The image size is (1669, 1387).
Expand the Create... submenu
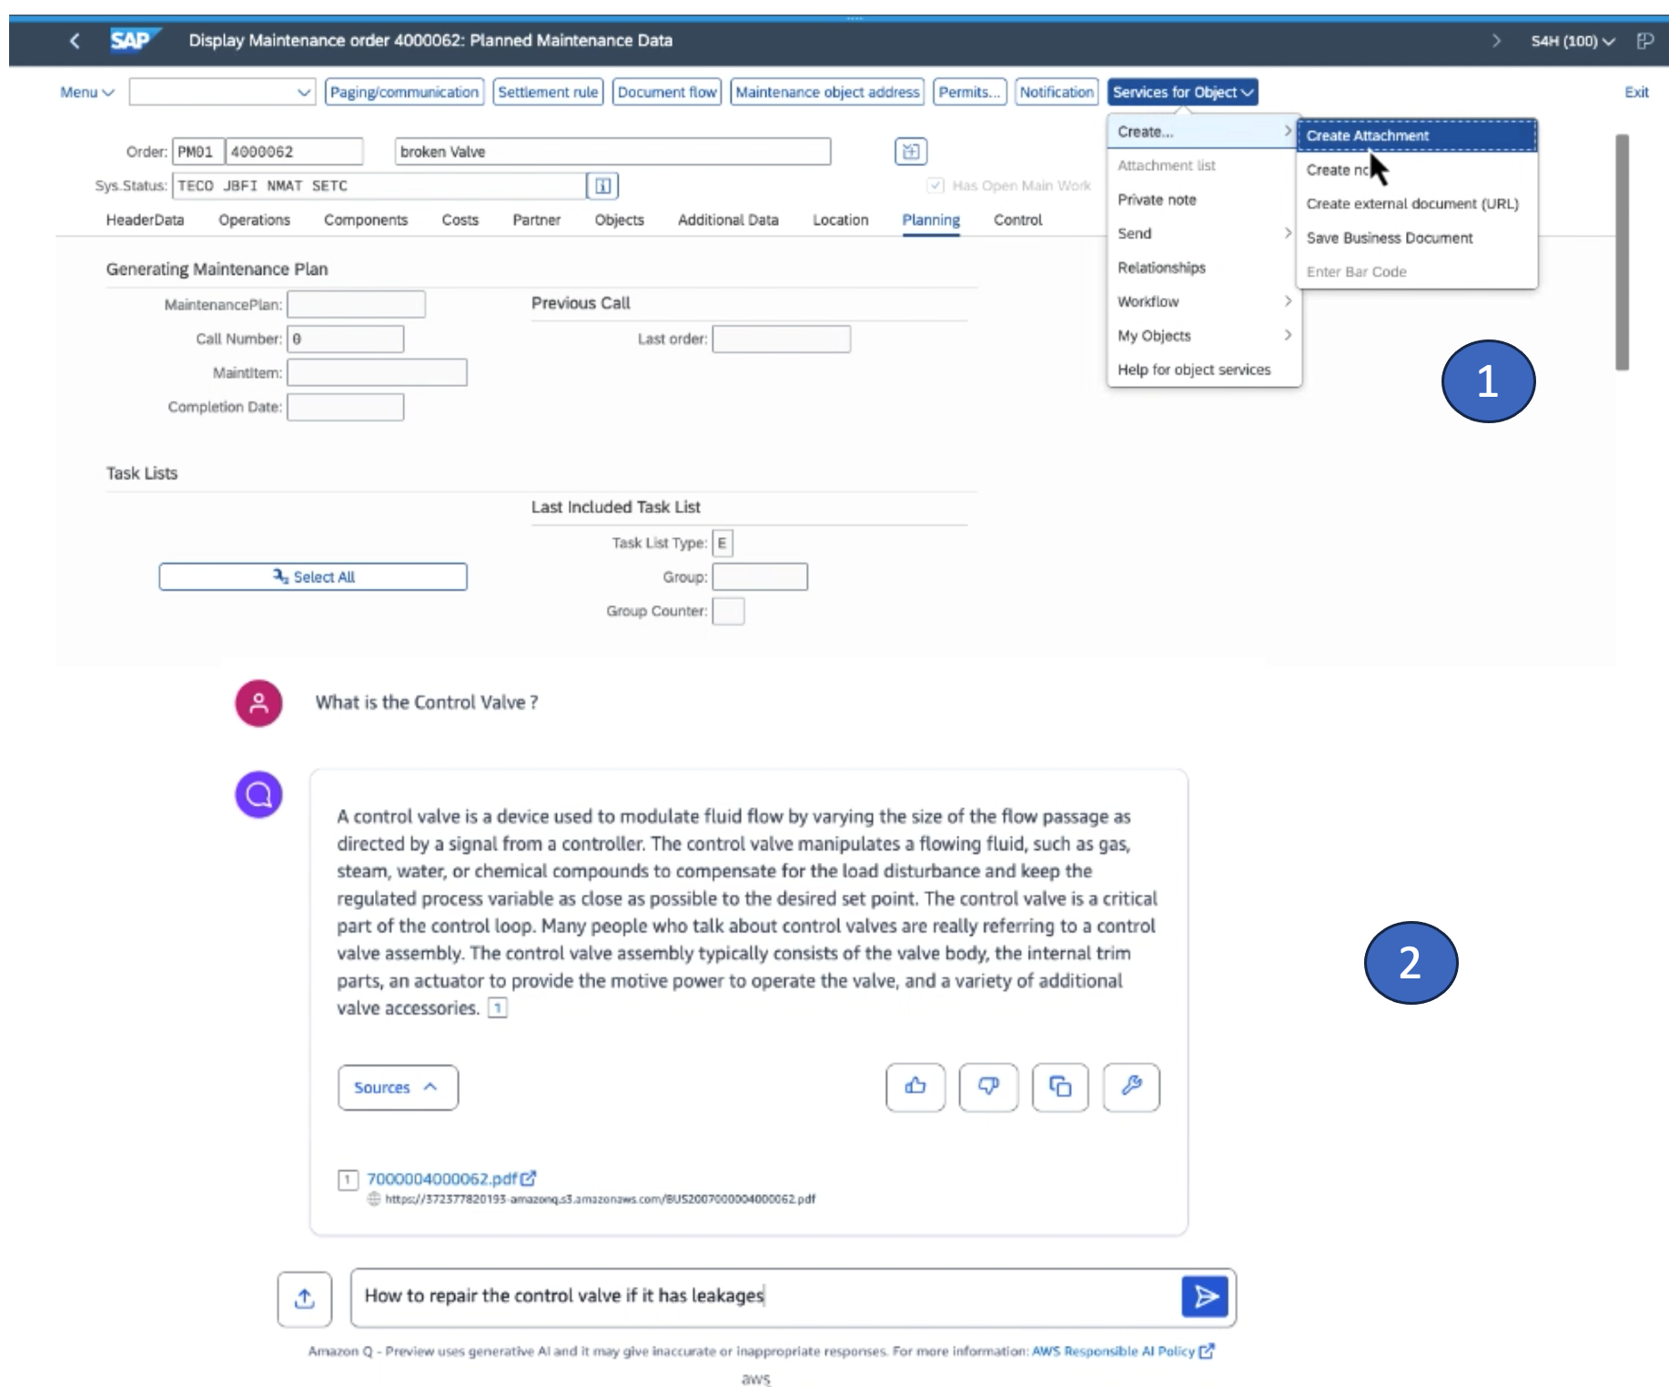pos(1204,132)
